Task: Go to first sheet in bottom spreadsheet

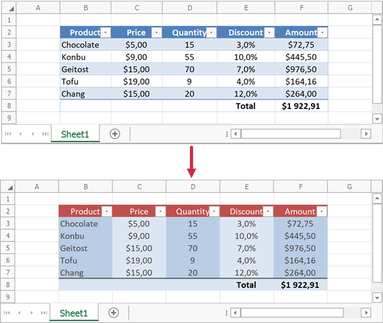Action: (x=7, y=313)
